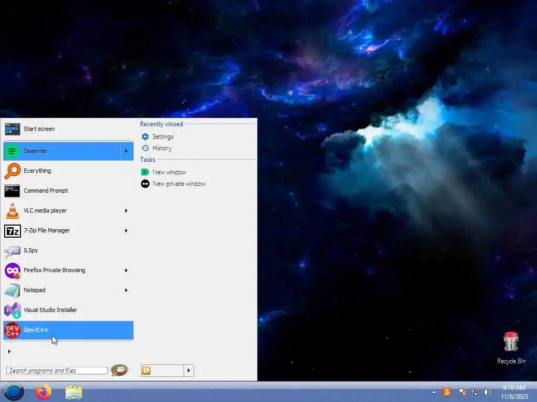Click the search magnifier icon beside search box
537x402 pixels.
click(120, 370)
